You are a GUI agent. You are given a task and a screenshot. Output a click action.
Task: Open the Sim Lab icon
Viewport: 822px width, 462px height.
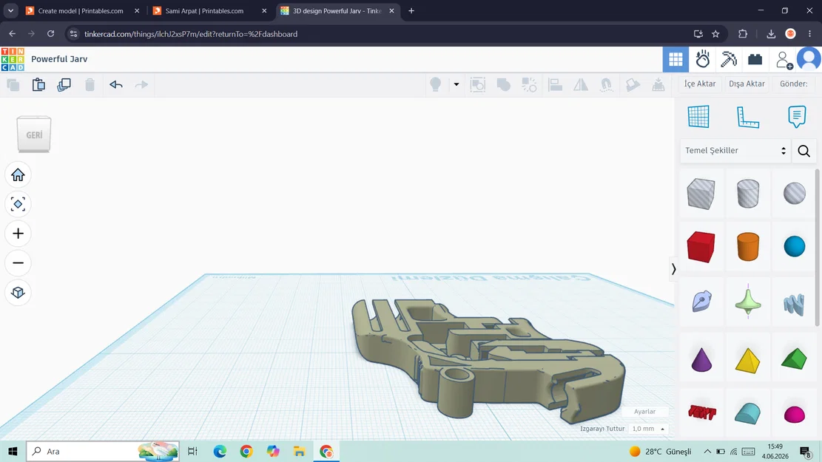tap(702, 59)
